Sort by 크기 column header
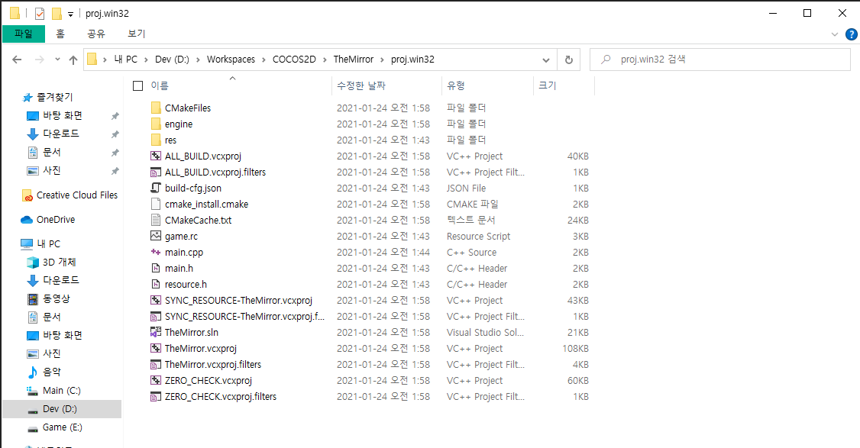860x448 pixels. [x=548, y=85]
